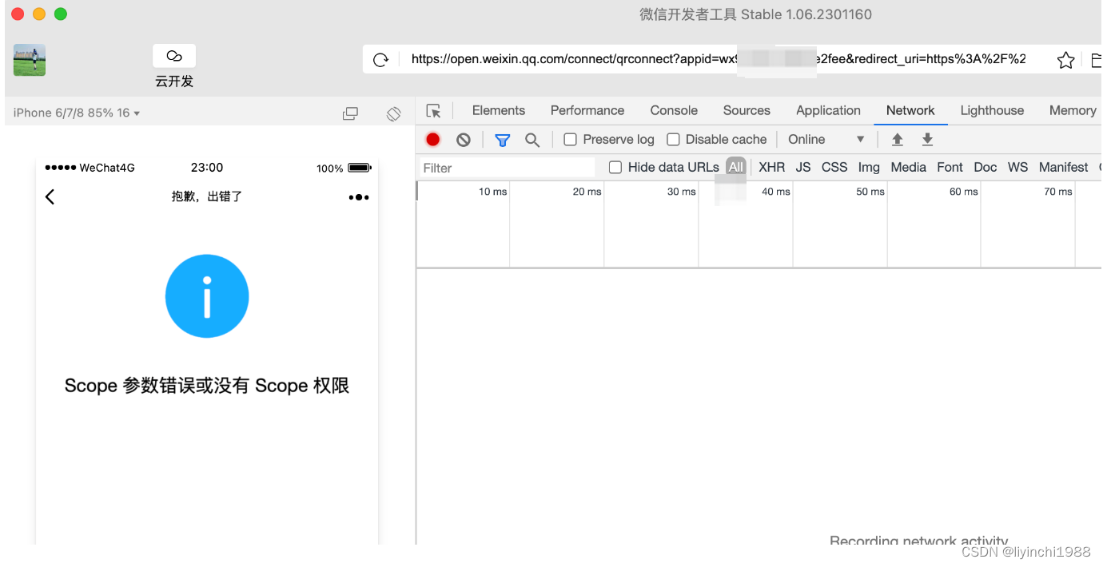The width and height of the screenshot is (1103, 567).
Task: Click the 10 ms timeline marker
Action: point(492,192)
